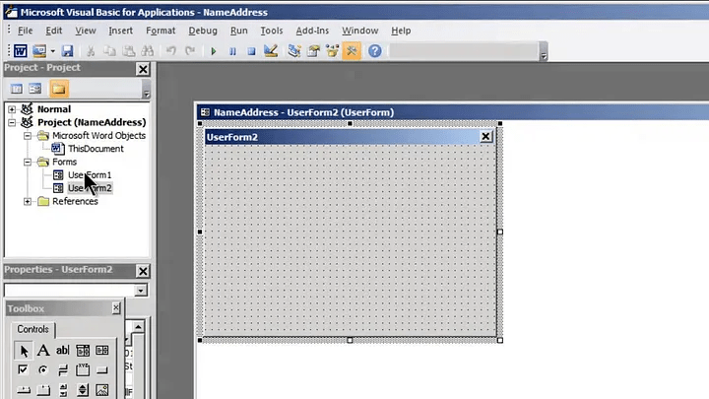The image size is (709, 399).
Task: Toggle Folders view in Project panel
Action: click(59, 89)
